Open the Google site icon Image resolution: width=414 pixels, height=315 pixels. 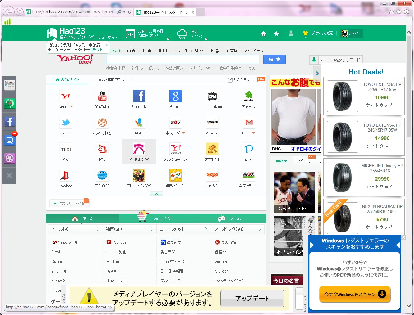[175, 96]
